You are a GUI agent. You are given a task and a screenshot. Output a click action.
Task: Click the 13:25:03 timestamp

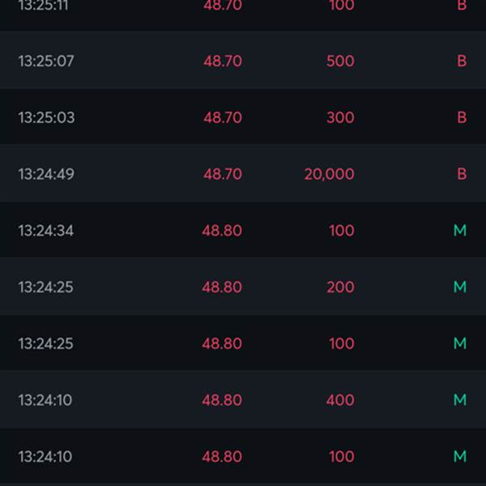(x=46, y=117)
